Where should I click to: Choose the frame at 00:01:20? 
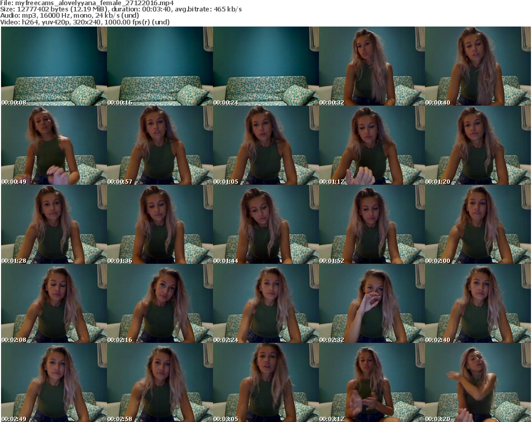coord(478,145)
